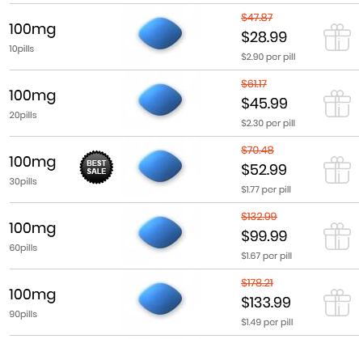
Task: Click the blue pill image in 10 pills row
Action: [160, 33]
